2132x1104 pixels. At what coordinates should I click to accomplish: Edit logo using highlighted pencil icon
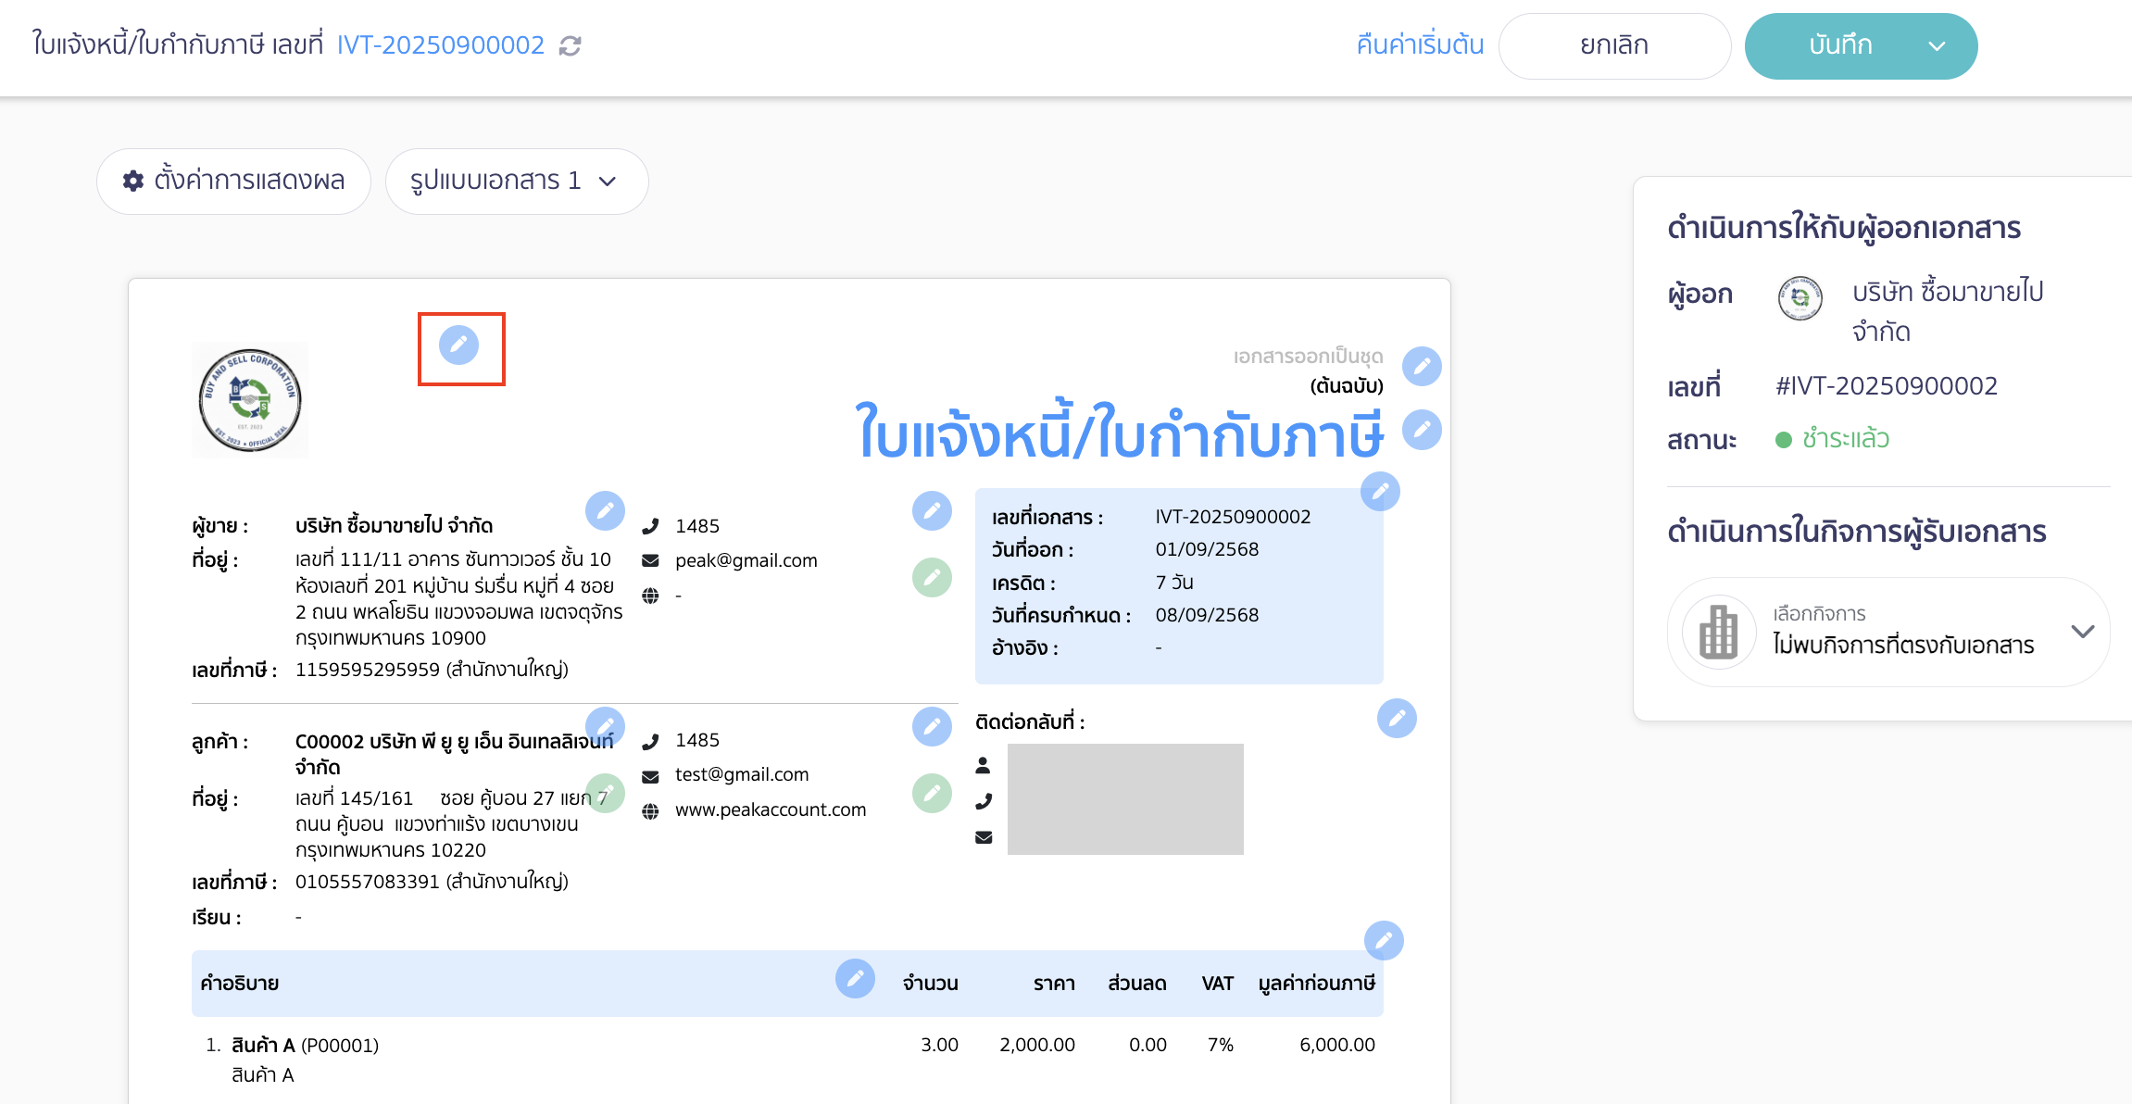460,347
